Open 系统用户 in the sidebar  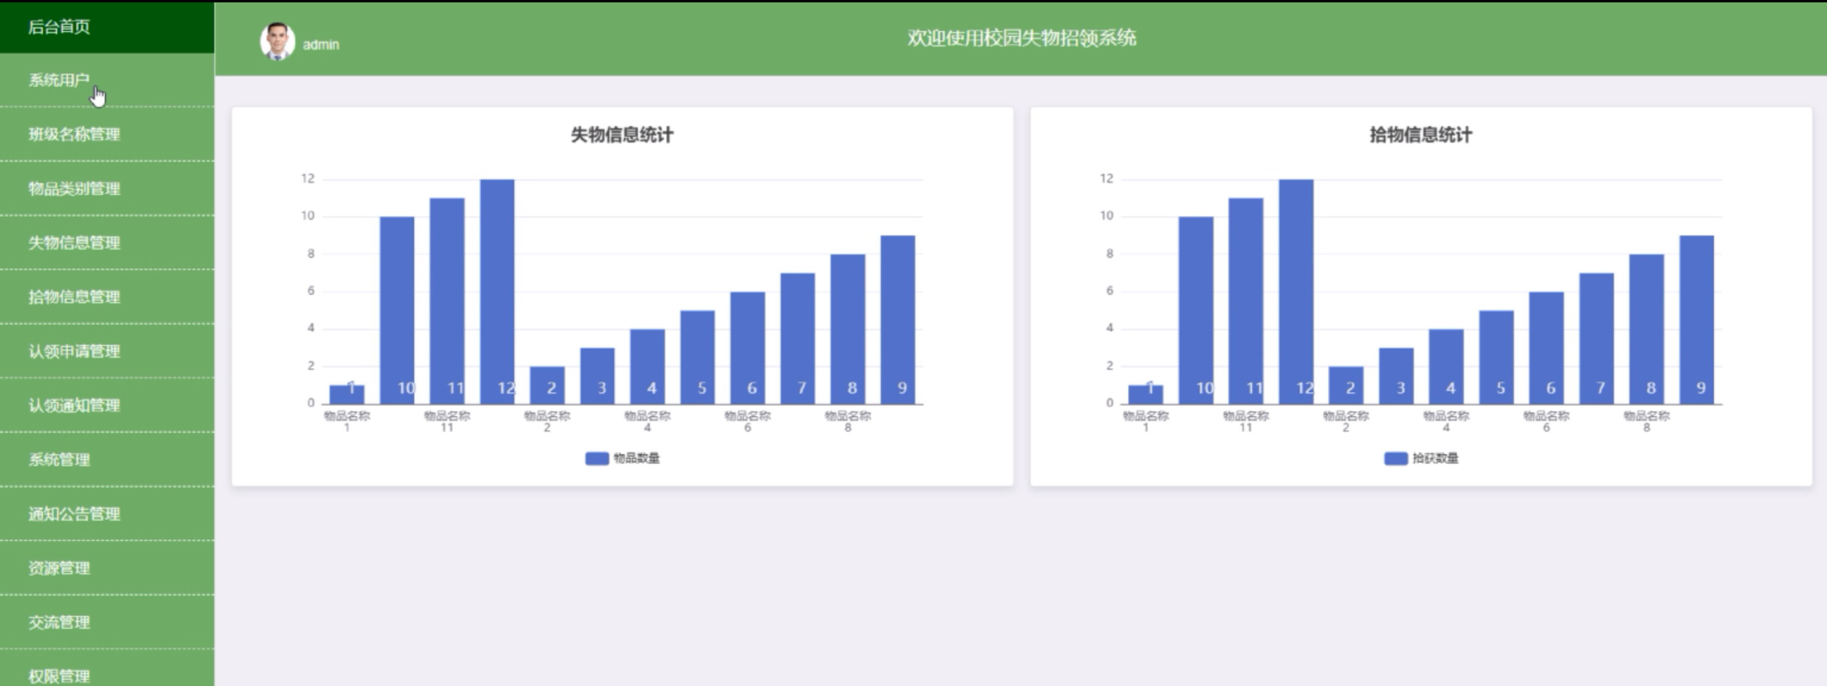pyautogui.click(x=60, y=80)
